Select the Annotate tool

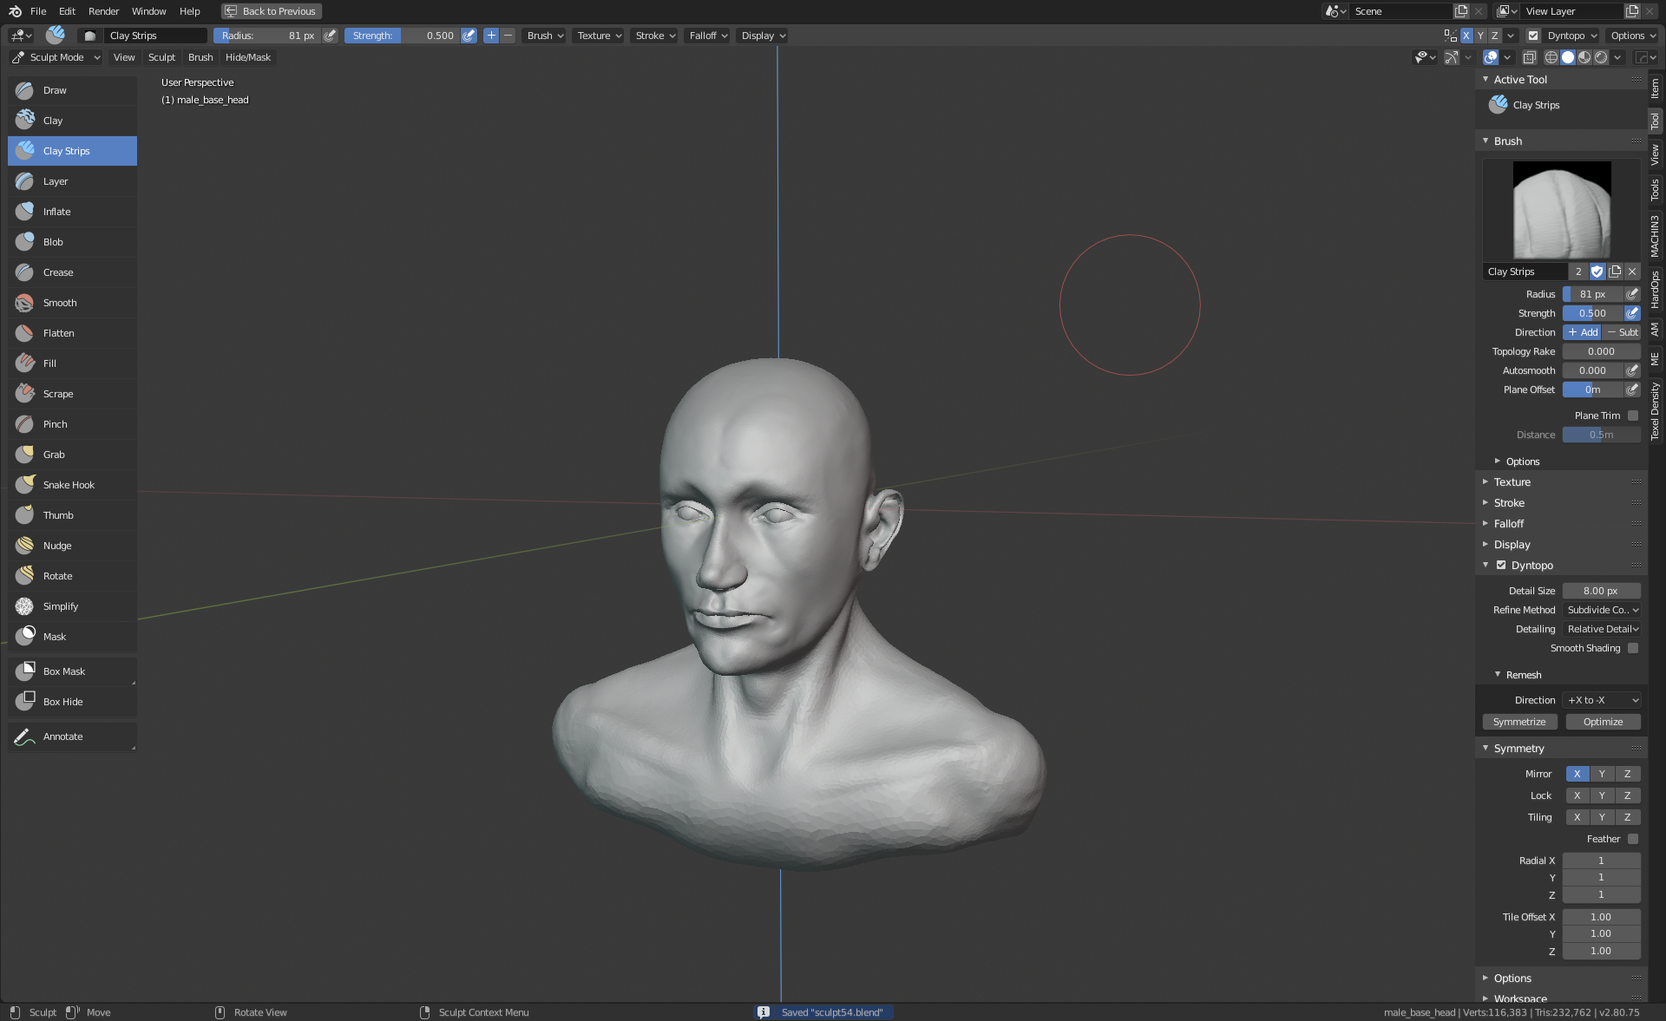(x=63, y=736)
